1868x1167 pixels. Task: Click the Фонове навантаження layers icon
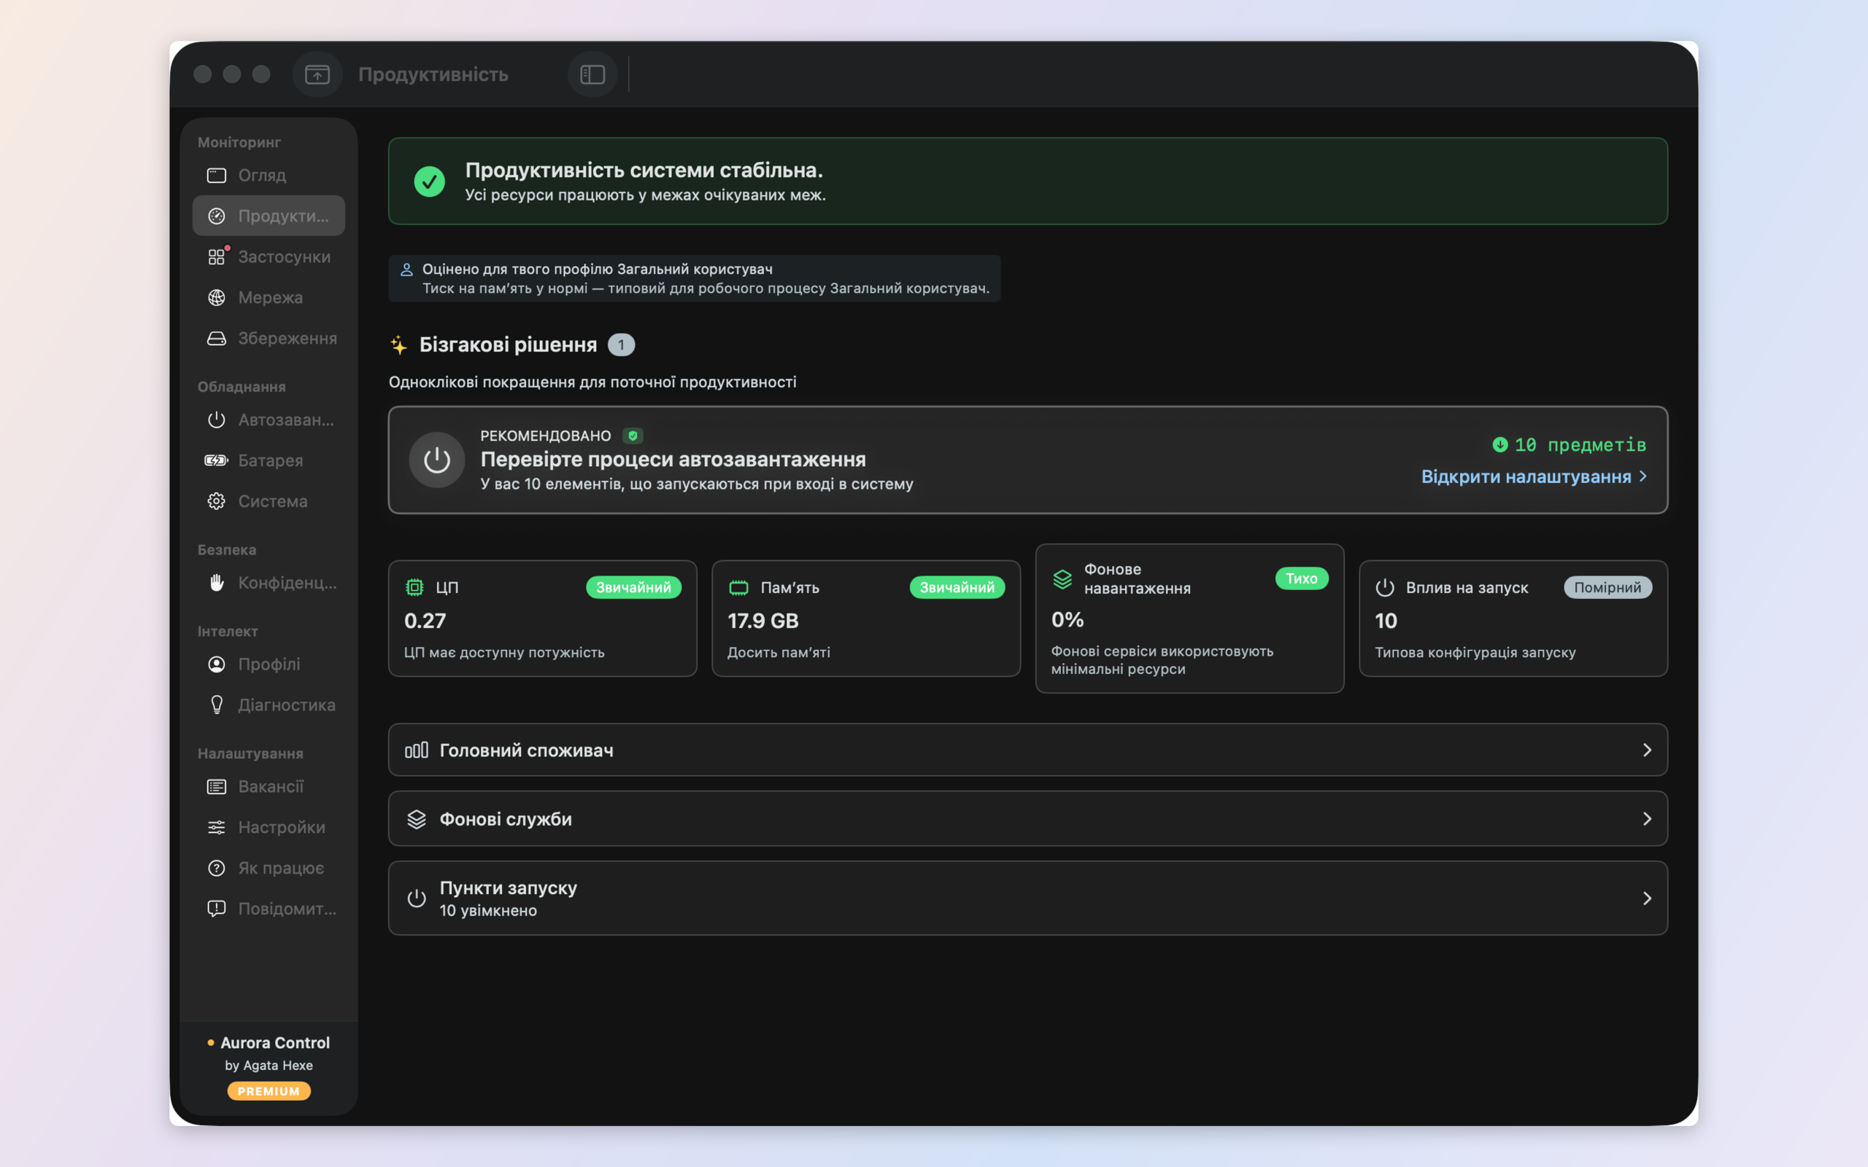click(1063, 579)
